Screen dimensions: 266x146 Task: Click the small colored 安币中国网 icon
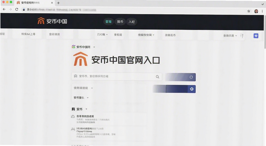(x=73, y=47)
